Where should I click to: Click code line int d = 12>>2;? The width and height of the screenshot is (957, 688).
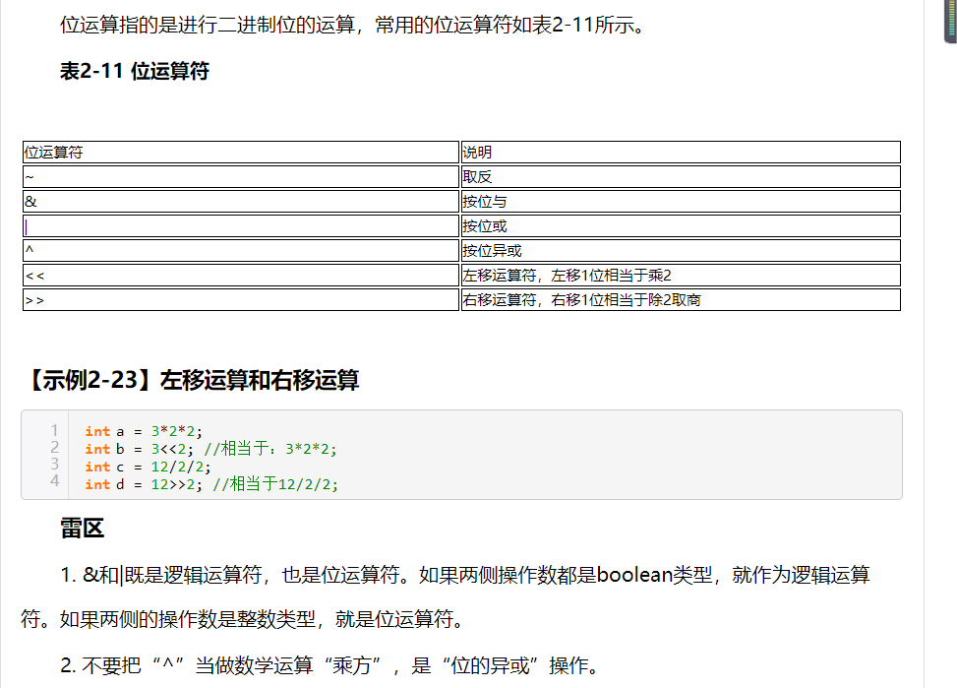pos(144,484)
